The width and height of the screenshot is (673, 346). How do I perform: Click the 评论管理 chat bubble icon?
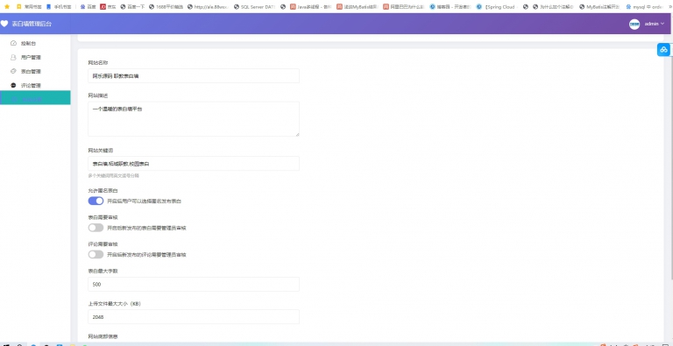click(x=13, y=86)
